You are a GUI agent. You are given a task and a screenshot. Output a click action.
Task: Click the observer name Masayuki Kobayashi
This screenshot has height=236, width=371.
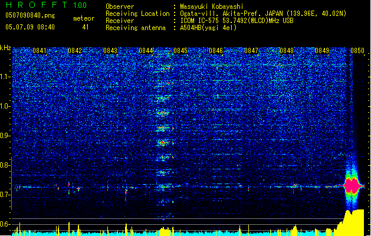[x=212, y=6]
